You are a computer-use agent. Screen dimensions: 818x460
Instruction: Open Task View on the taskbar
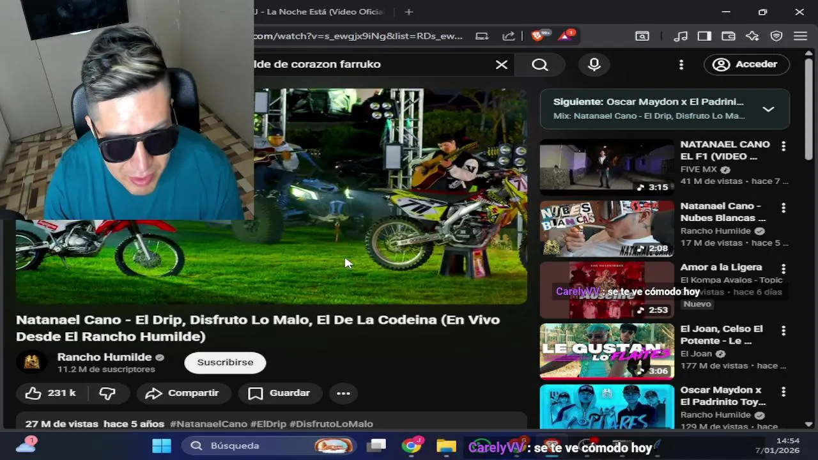pyautogui.click(x=376, y=445)
